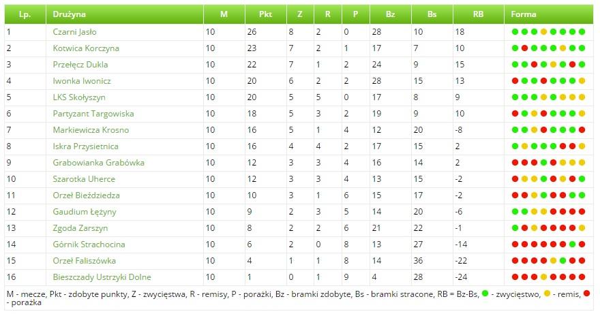Click the 'RB' column header

[477, 14]
